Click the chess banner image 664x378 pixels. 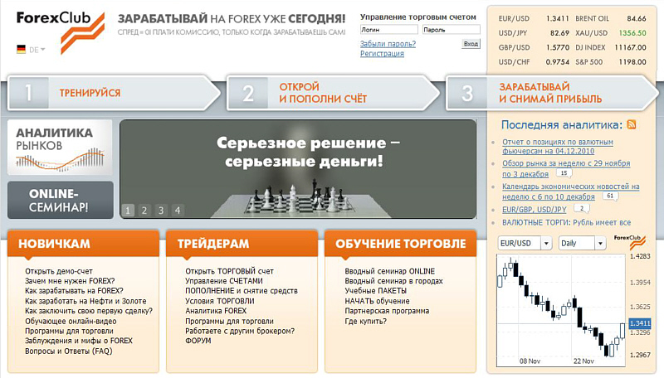(298, 169)
